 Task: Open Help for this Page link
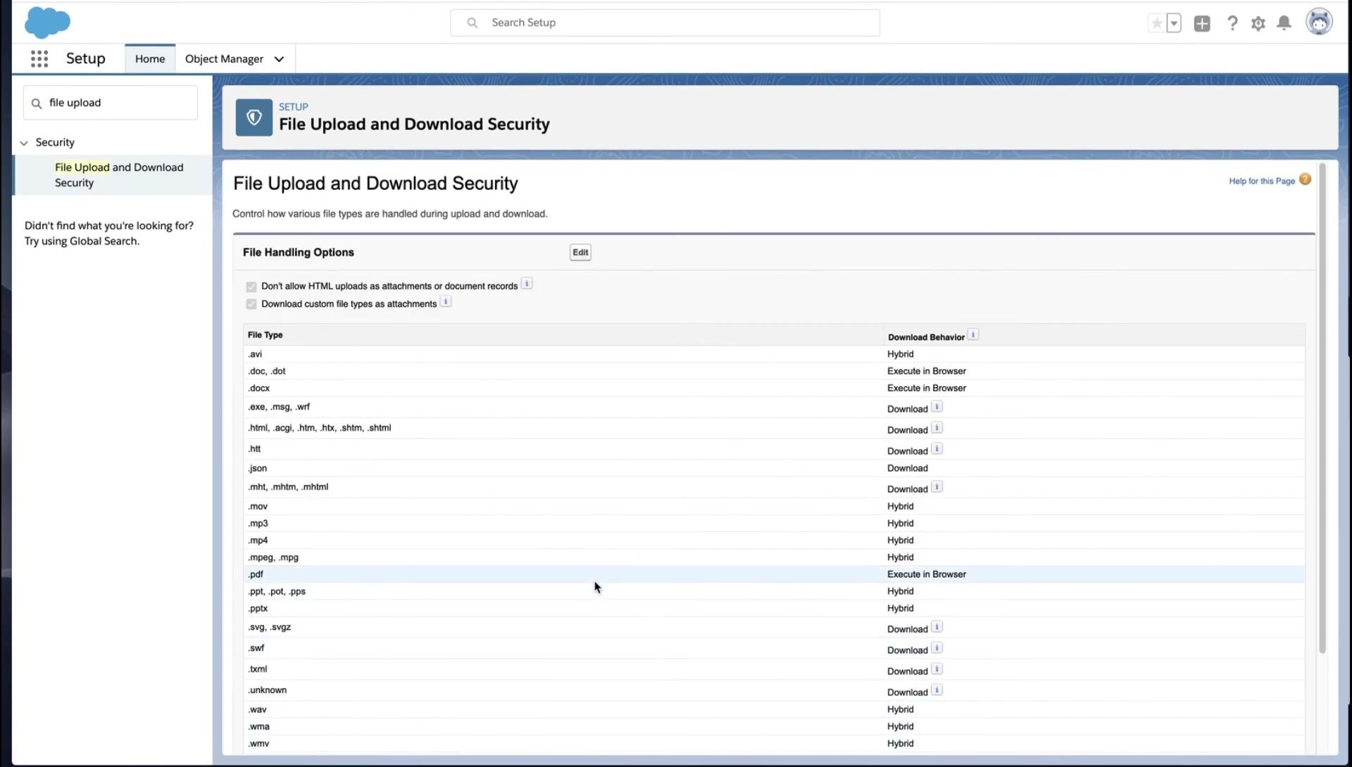(1262, 181)
